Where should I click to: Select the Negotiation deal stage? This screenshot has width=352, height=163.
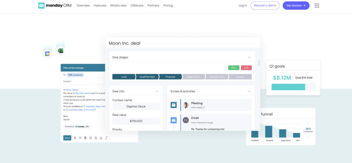click(x=194, y=77)
